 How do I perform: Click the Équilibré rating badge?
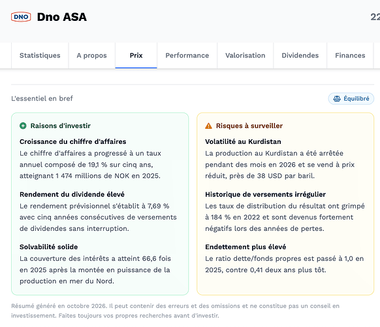click(x=351, y=99)
